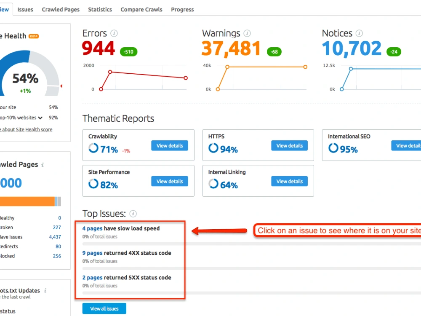Click the 95% International SEO score
This screenshot has height=316, width=421.
[349, 150]
